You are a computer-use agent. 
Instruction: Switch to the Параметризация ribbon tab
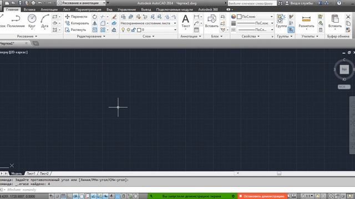[x=88, y=9]
